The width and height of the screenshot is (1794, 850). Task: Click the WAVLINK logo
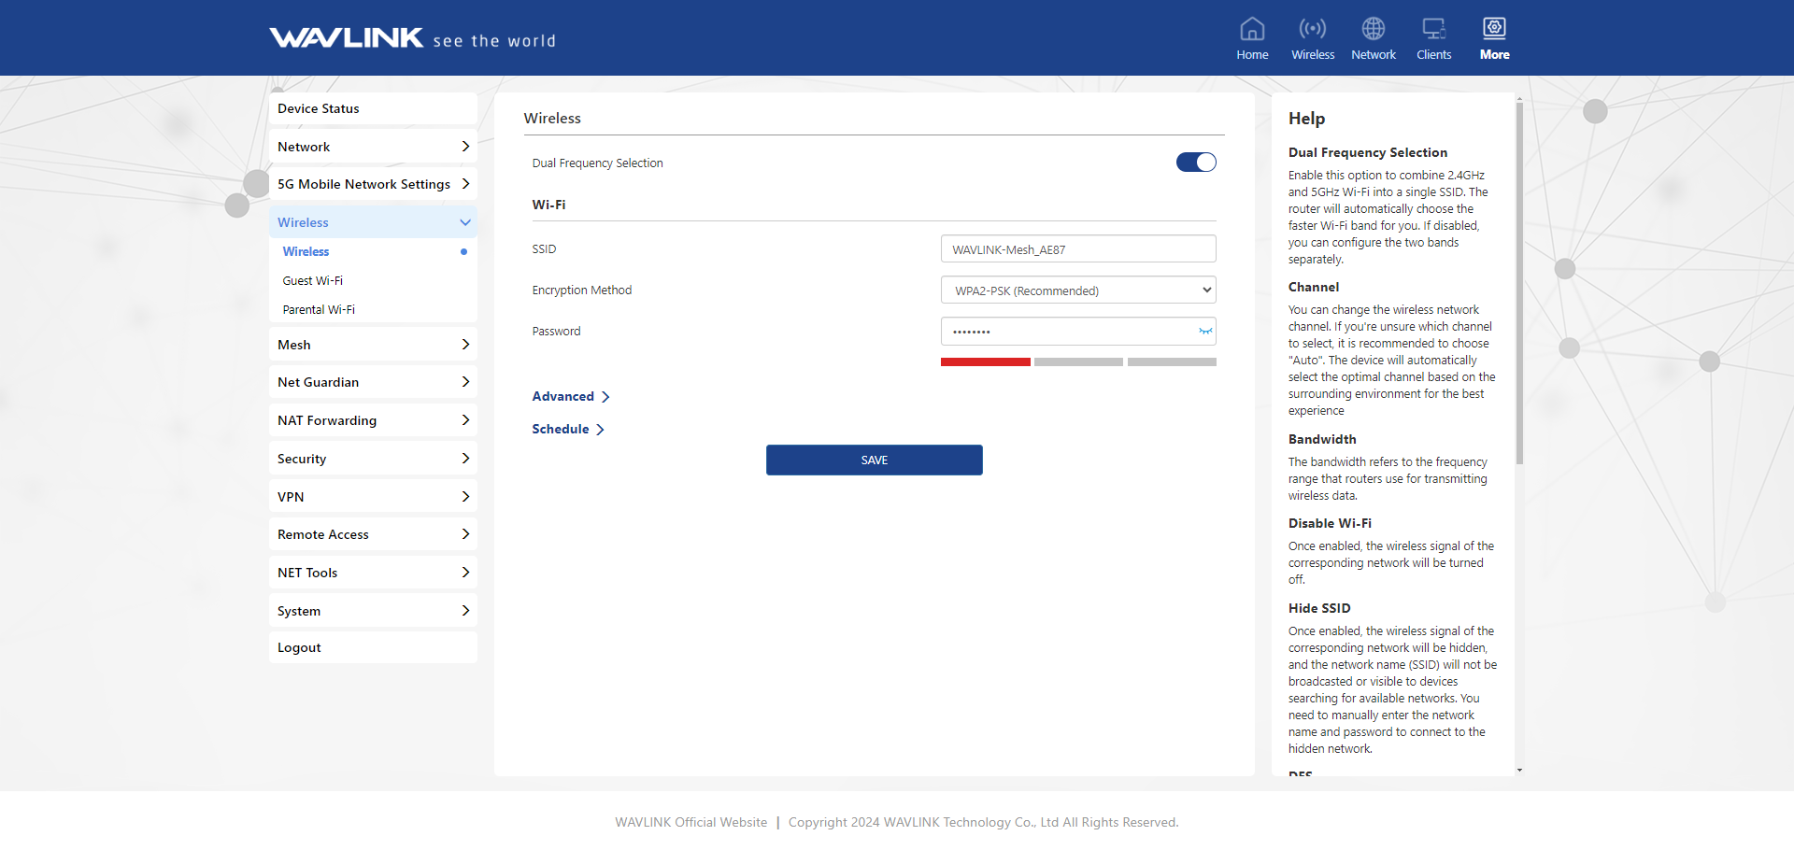347,38
